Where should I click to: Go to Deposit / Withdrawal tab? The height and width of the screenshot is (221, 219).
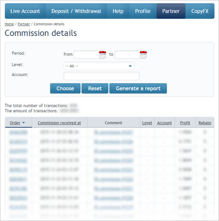point(76,11)
